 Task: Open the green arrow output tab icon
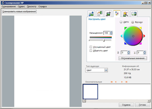pos(134,14)
